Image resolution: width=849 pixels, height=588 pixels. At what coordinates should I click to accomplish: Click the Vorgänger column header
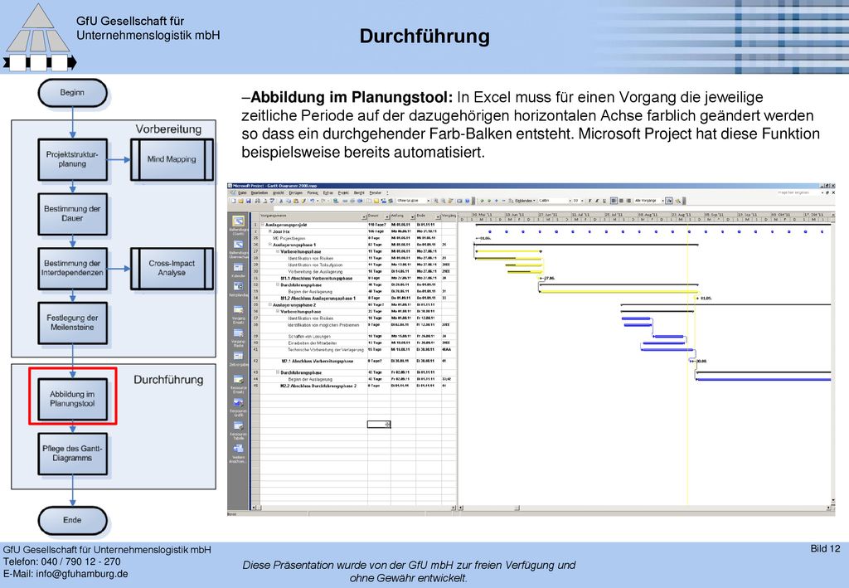[449, 216]
